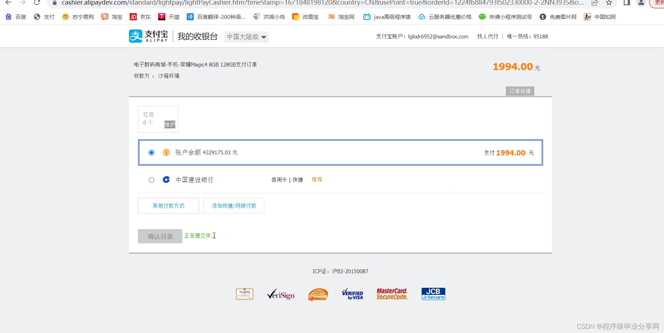The width and height of the screenshot is (664, 333).
Task: Click the MasterCard SecureCode badge
Action: coord(392,294)
